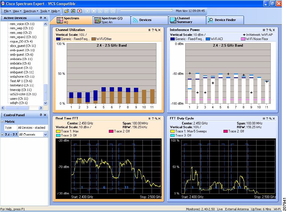Pause the FFT Duty Cycle plot
Screen dimensions: 287x212
point(264,119)
